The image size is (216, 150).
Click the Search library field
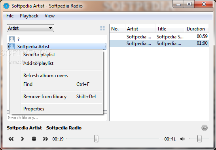[57, 118]
